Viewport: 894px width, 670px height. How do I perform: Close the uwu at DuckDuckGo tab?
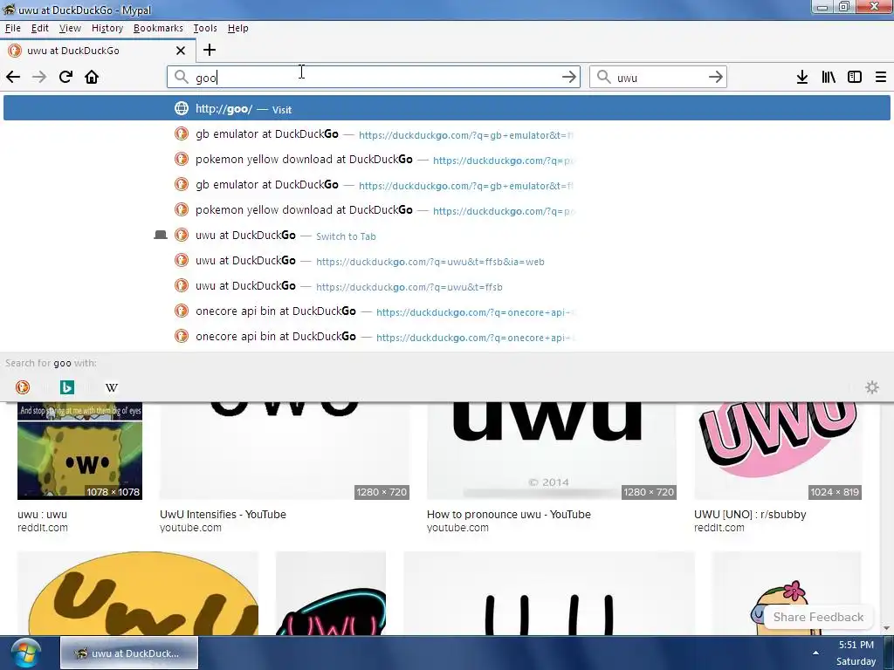(x=181, y=51)
